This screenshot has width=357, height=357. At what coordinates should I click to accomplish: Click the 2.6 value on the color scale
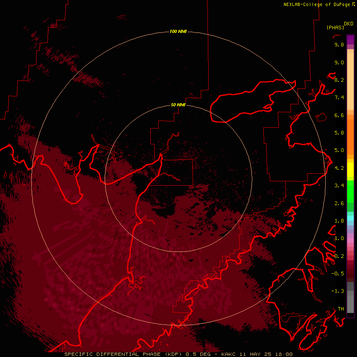(339, 203)
